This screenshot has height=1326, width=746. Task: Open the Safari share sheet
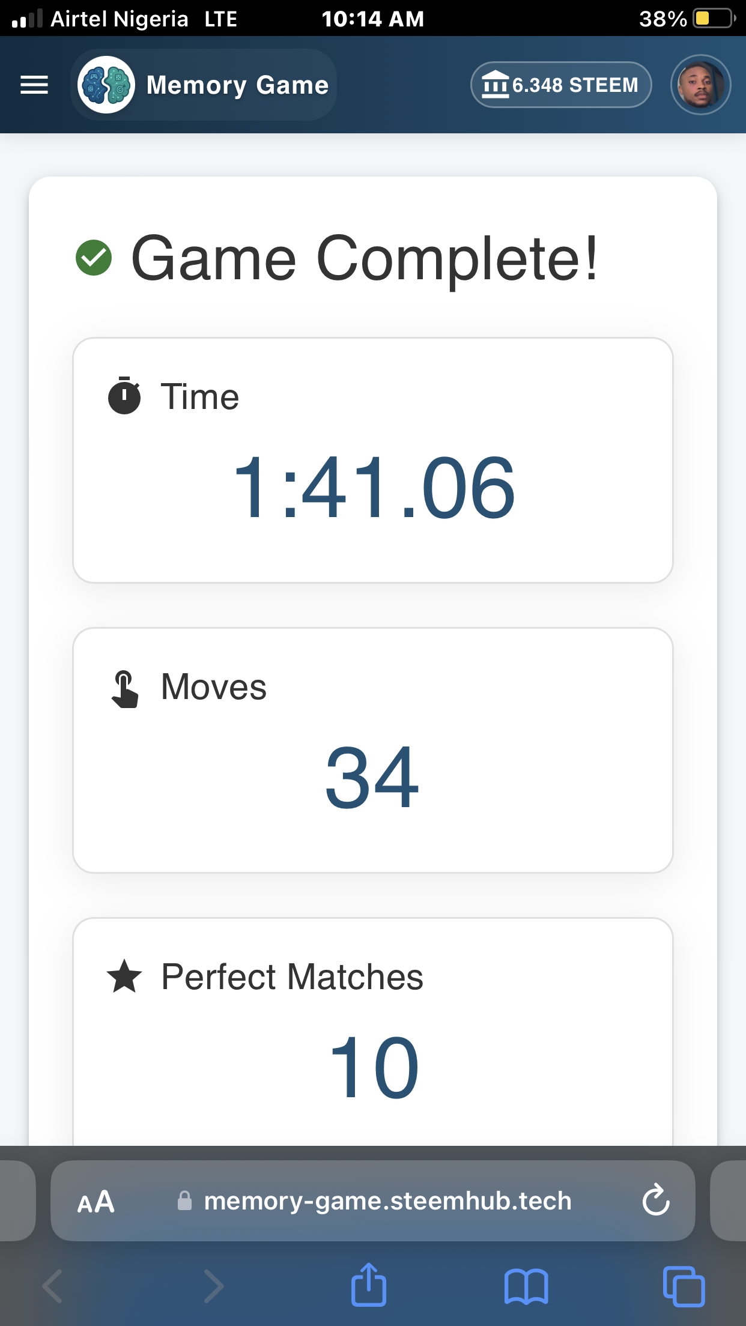[368, 1284]
